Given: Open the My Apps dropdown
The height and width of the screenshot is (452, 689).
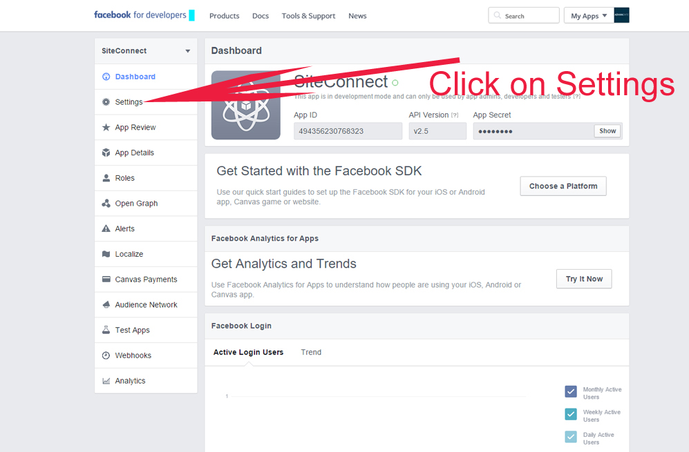Looking at the screenshot, I should coord(589,15).
